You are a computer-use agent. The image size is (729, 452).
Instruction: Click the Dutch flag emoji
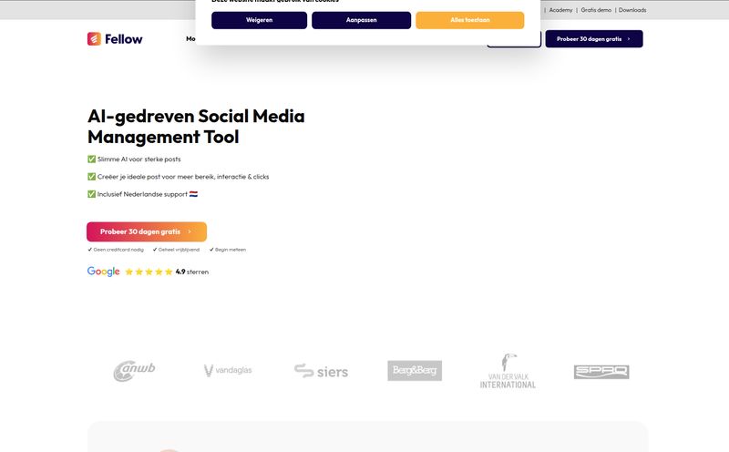point(193,194)
